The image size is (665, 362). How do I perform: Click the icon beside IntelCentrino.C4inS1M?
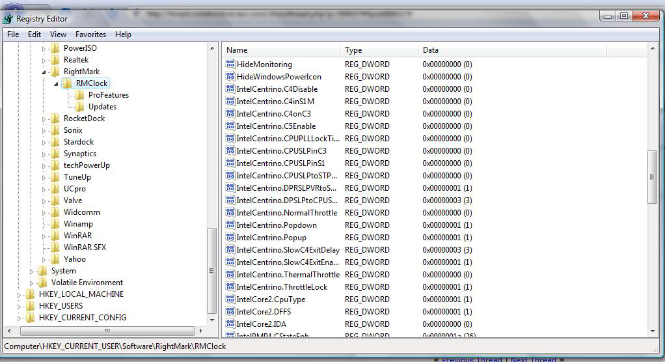(x=230, y=101)
